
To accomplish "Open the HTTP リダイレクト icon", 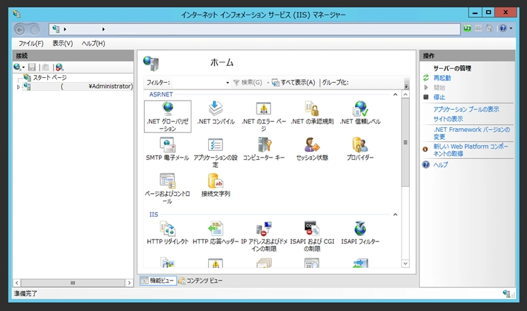I will (167, 233).
